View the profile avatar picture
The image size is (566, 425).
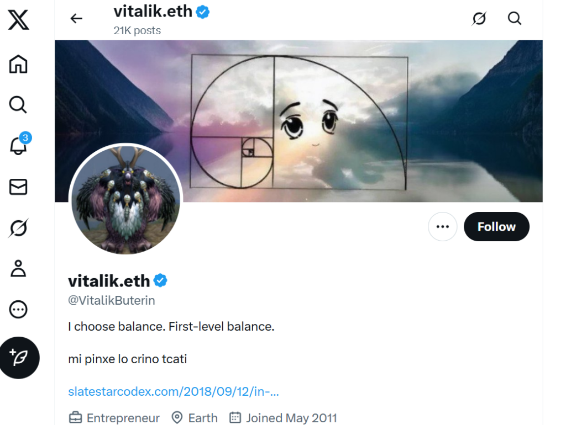125,199
